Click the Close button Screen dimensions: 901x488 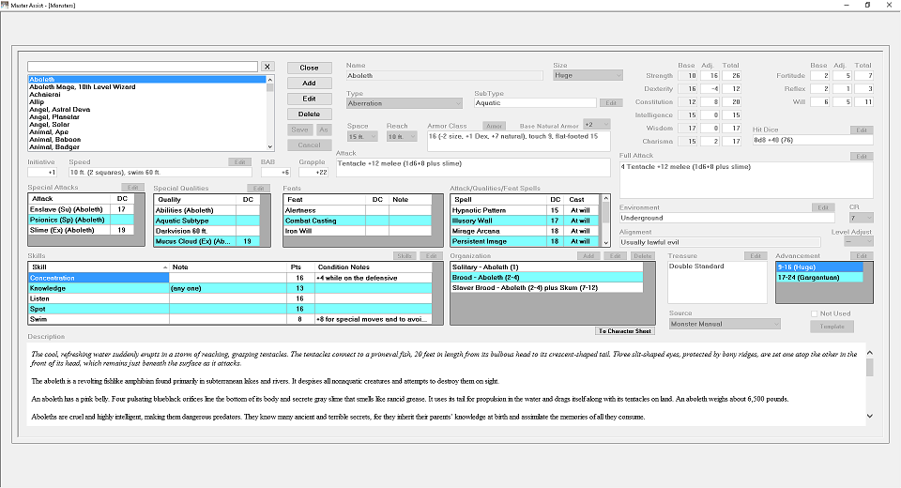[x=309, y=68]
